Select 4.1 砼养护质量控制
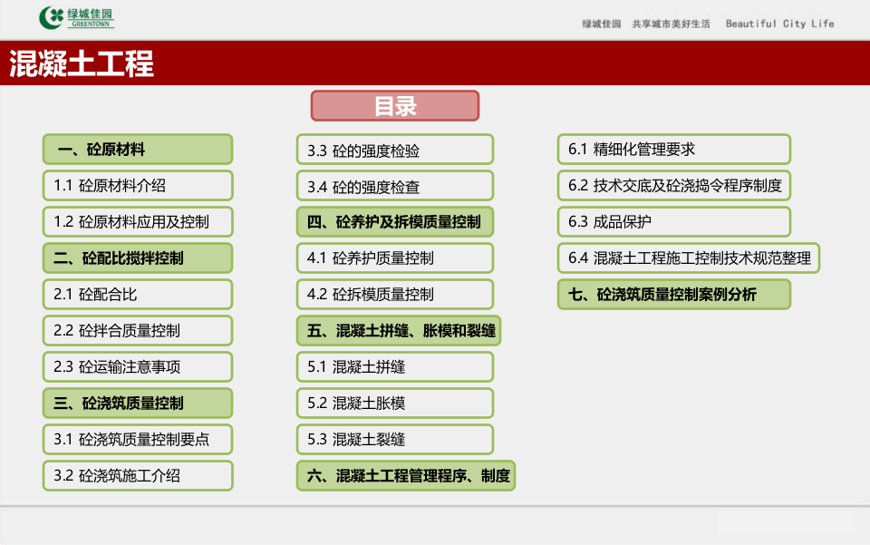 click(395, 258)
